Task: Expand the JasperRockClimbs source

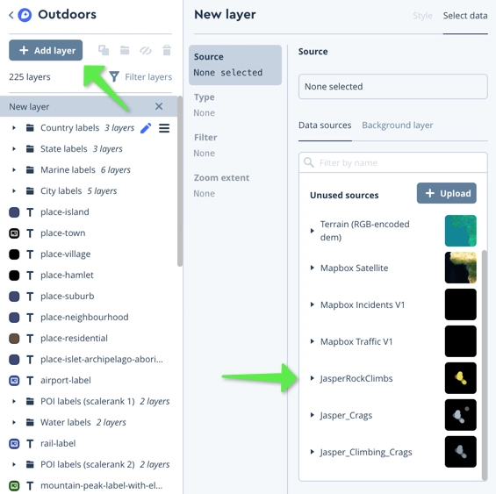Action: (313, 378)
